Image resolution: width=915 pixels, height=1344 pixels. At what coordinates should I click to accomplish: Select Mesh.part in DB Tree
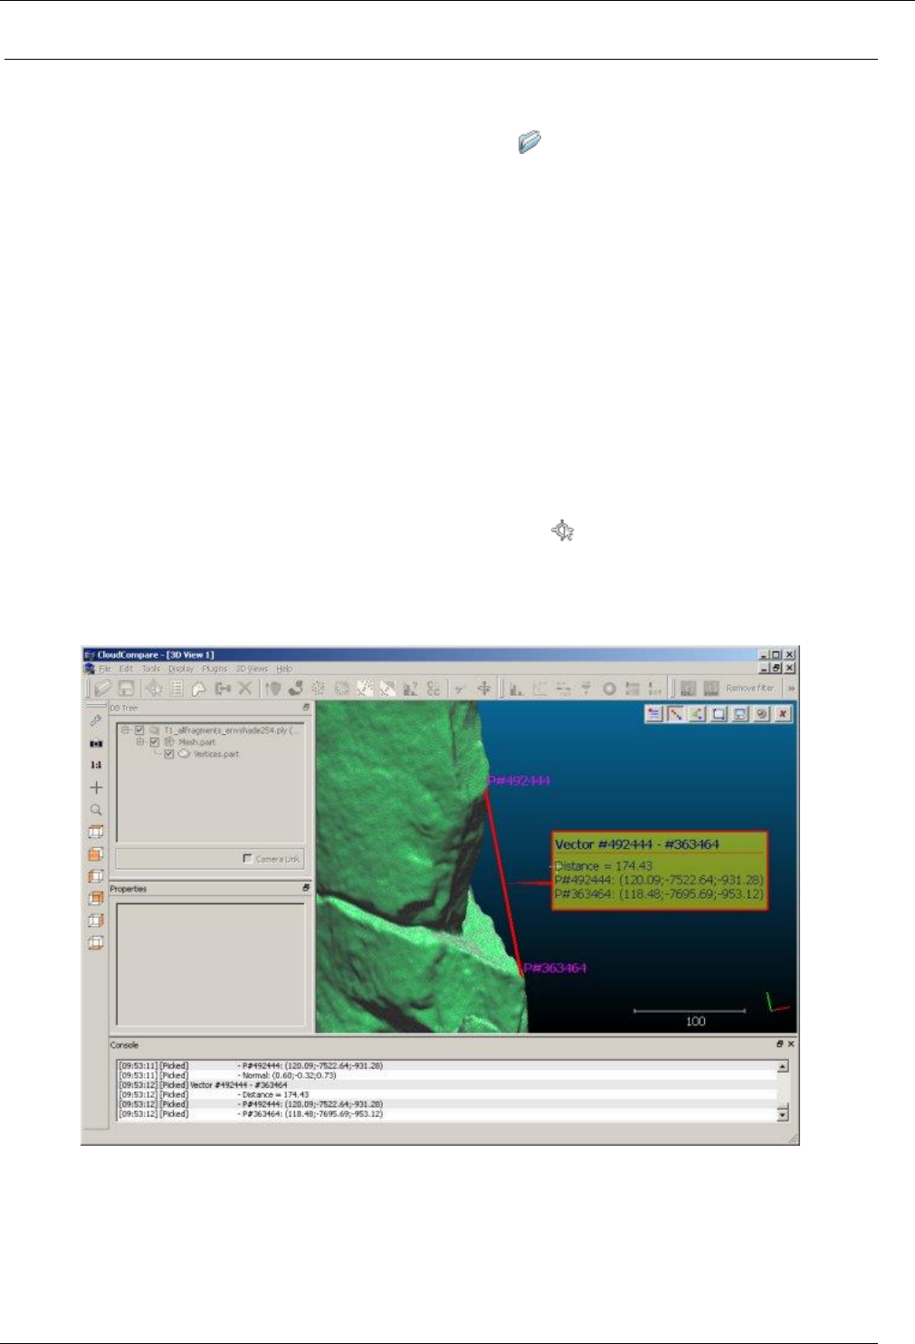coord(196,742)
